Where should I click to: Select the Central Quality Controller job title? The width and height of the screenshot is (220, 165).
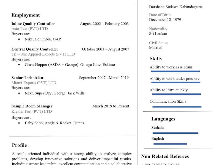[35, 49]
